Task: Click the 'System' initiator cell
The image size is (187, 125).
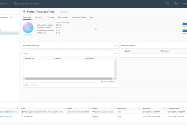Action: [95, 117]
